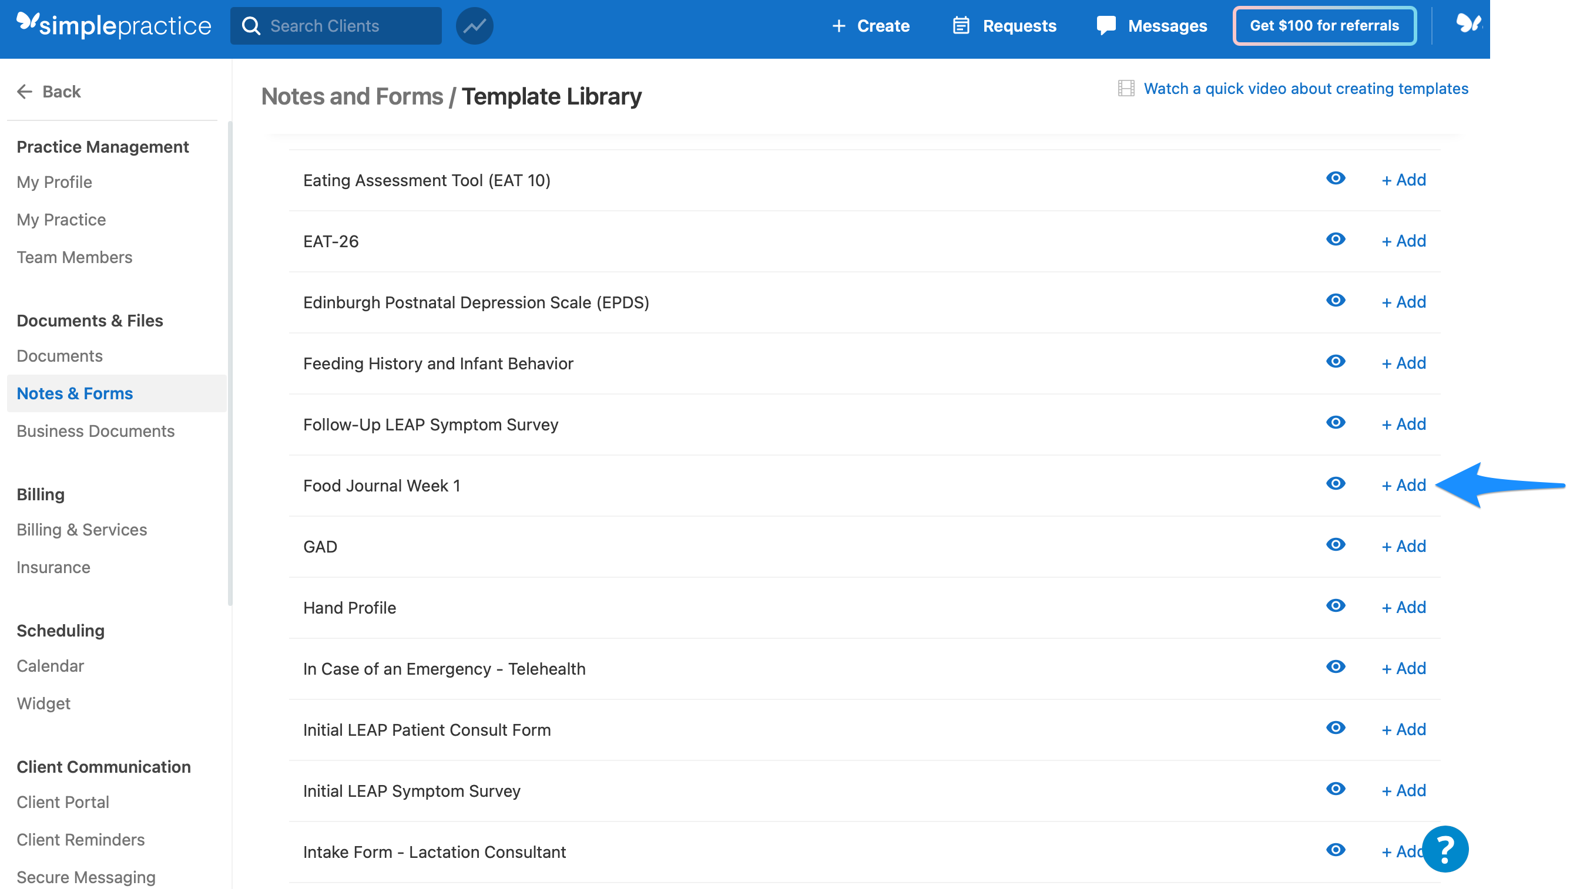Open My Profile settings

54,182
